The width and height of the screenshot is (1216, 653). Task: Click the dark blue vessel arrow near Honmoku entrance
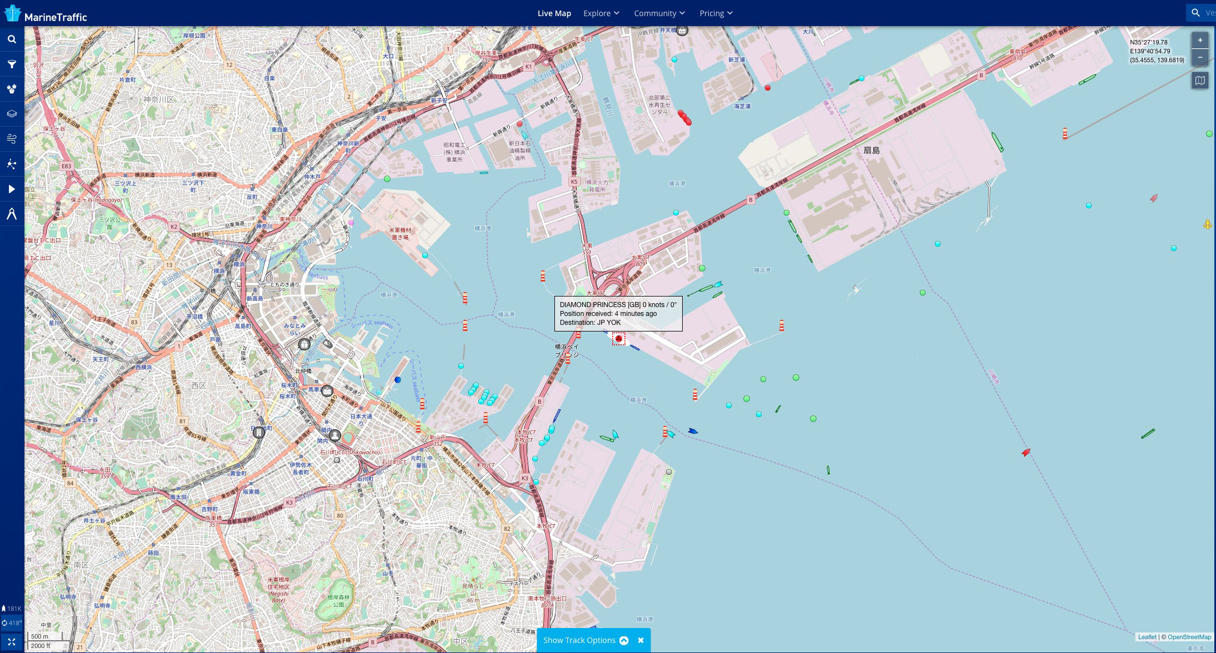point(693,431)
